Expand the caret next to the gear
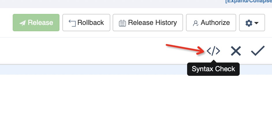The image size is (272, 136). click(256, 23)
